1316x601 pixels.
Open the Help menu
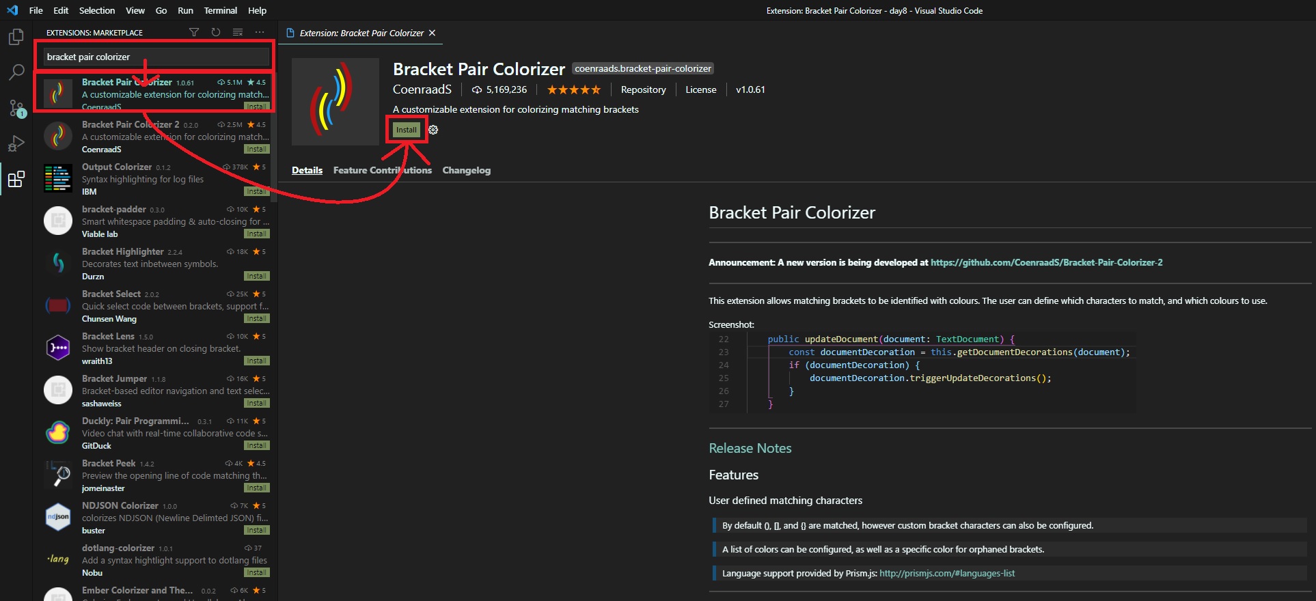click(x=257, y=10)
